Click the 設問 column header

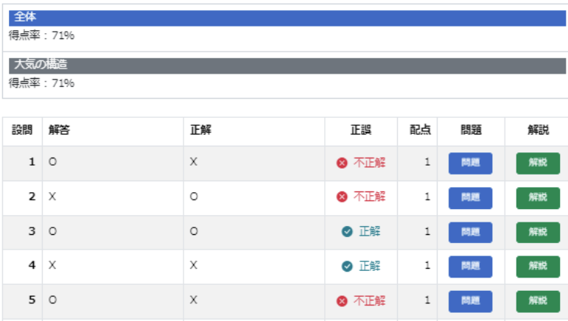[22, 130]
